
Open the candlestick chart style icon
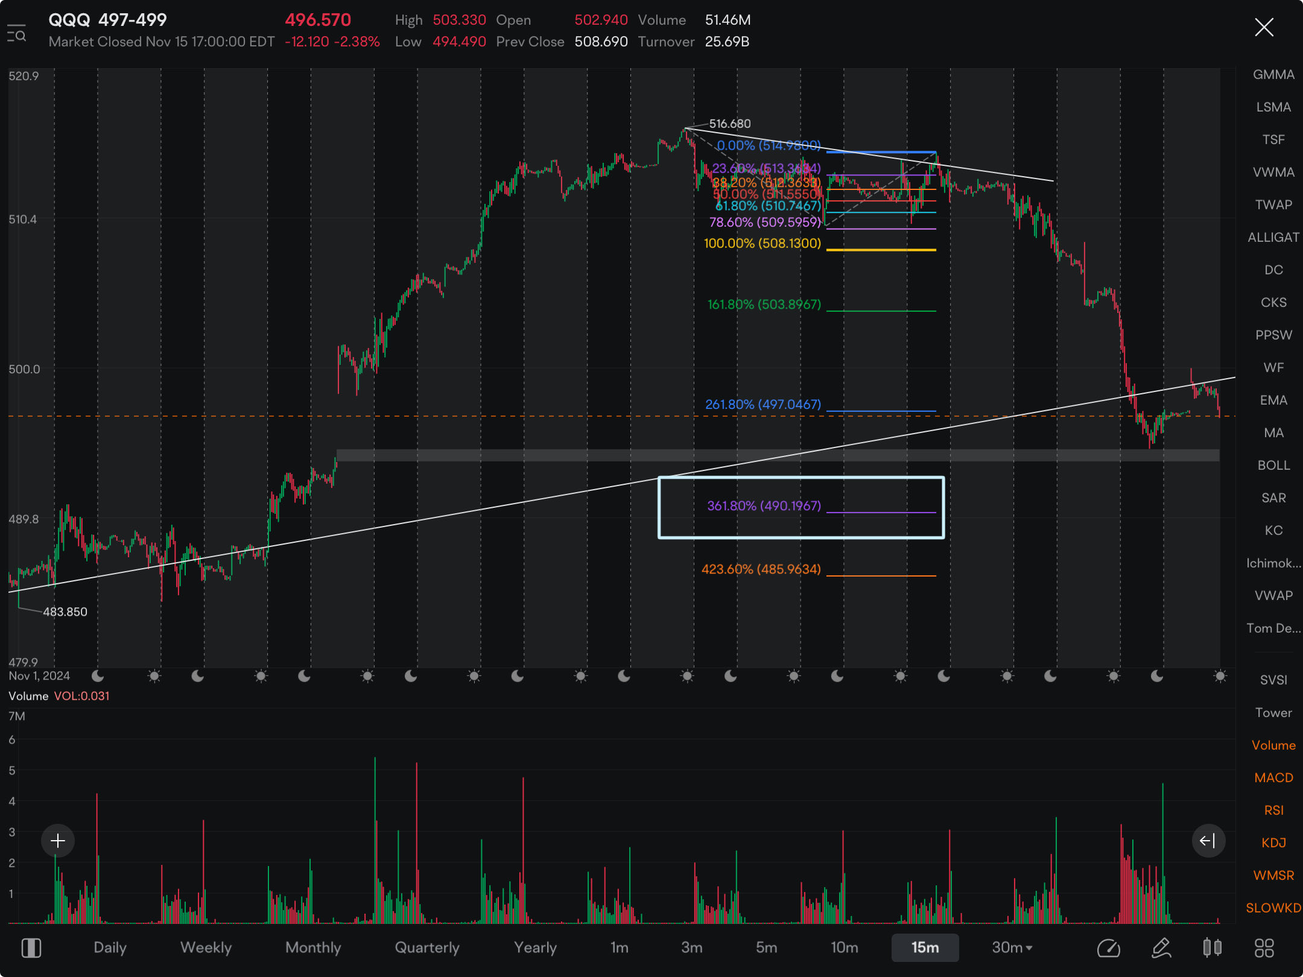1212,947
